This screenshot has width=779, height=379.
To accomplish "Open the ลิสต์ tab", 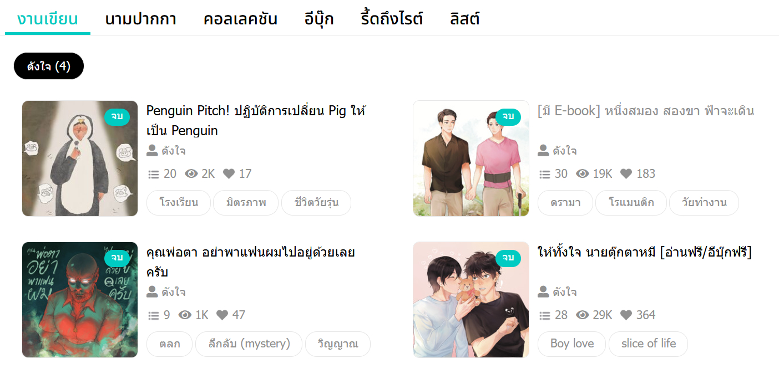I will pyautogui.click(x=464, y=19).
